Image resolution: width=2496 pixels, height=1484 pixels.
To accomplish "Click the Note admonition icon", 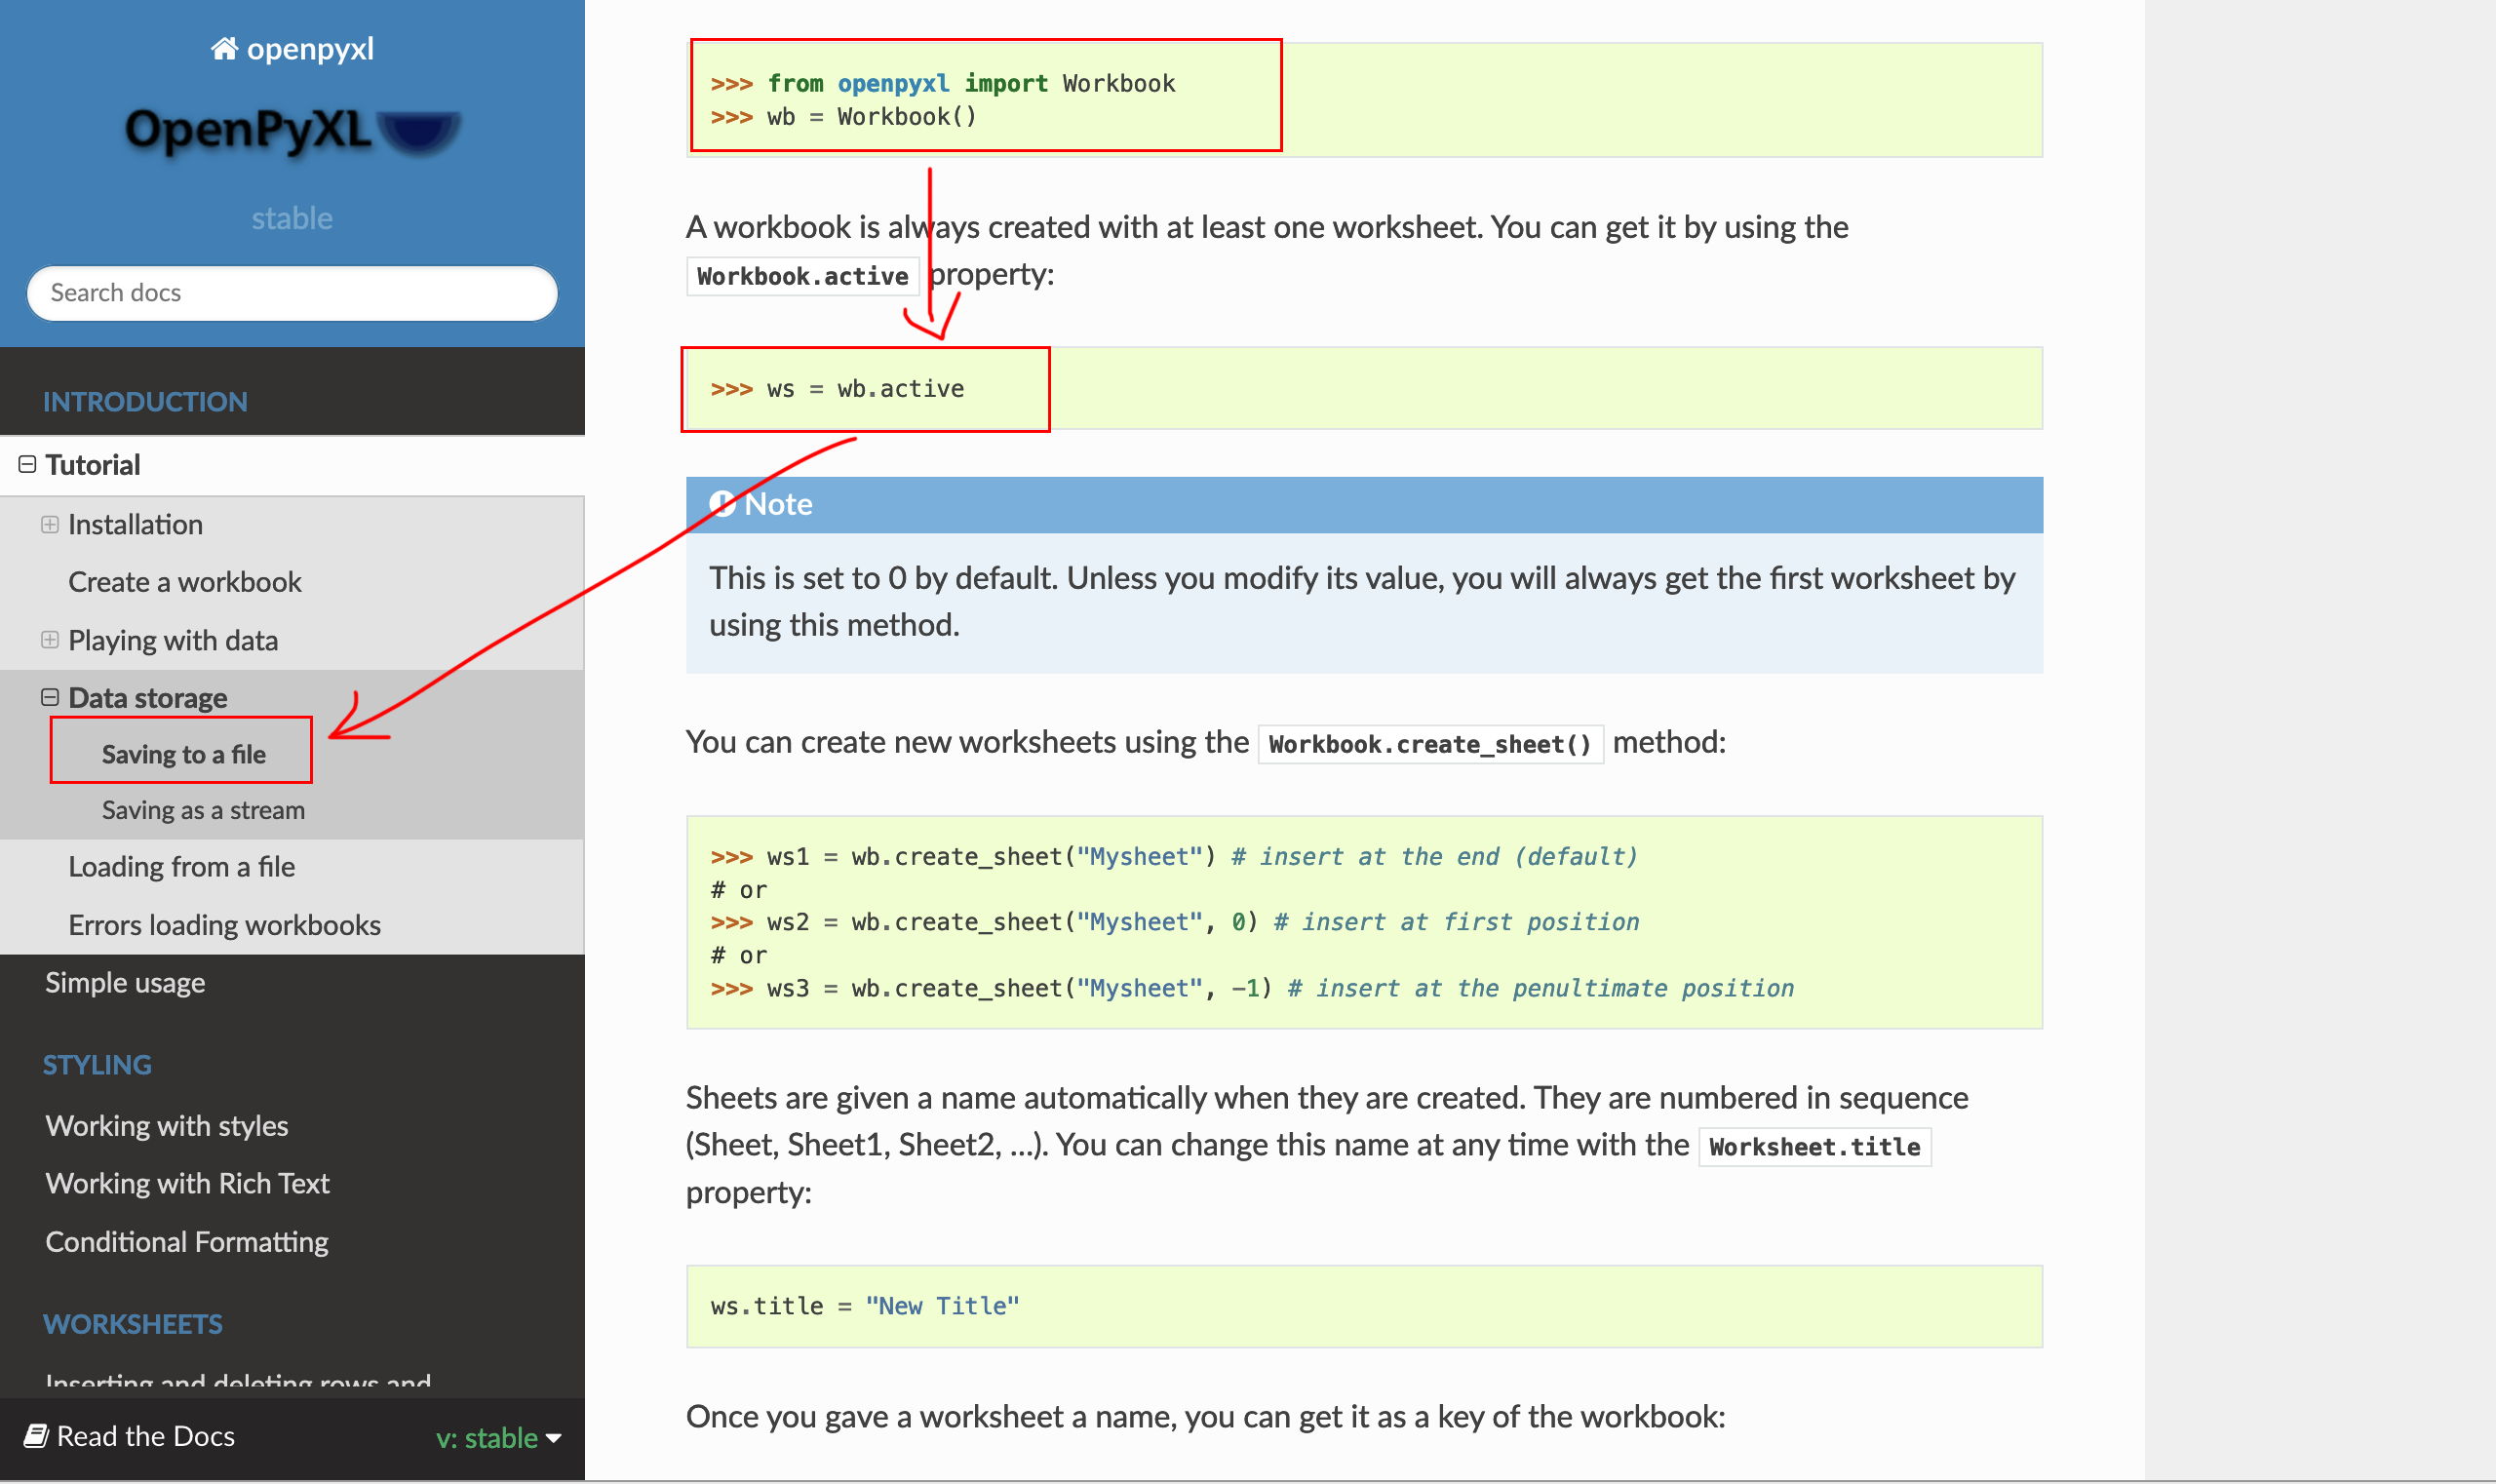I will pyautogui.click(x=722, y=504).
